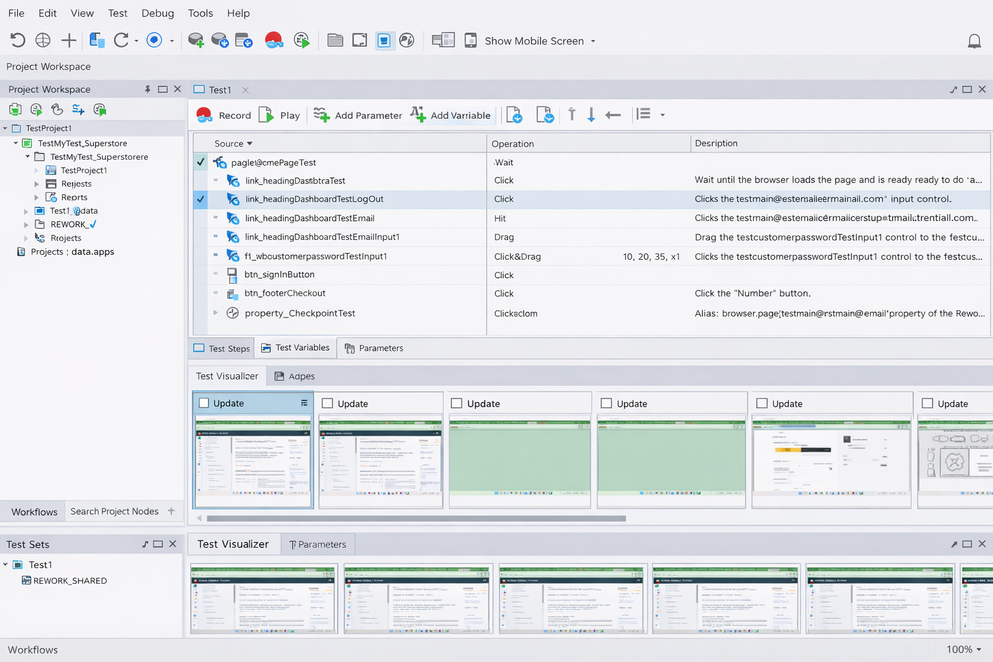Expand the property_CheckpointTest row
Screen dimensions: 993x662
pyautogui.click(x=215, y=313)
